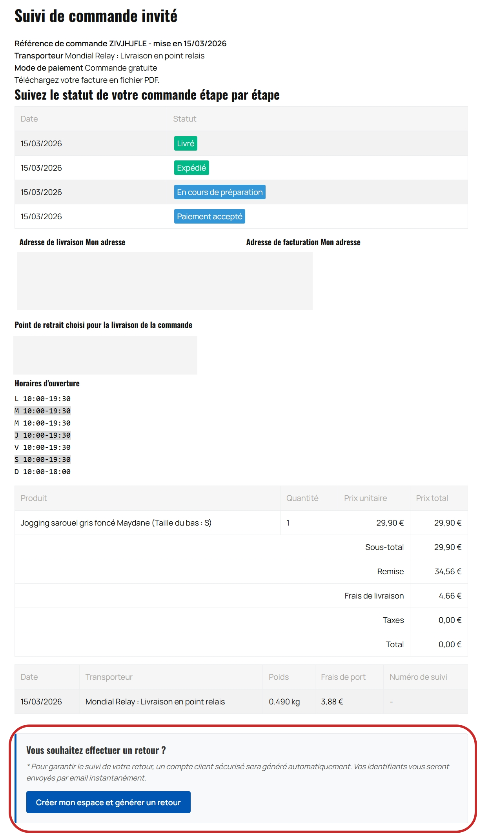
Task: Click the 'Numéro de suivi' column header
Action: 418,677
